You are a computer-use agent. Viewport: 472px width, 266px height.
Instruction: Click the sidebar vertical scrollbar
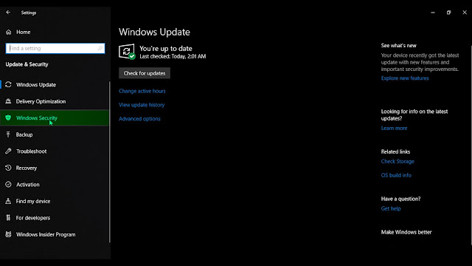[x=110, y=162]
